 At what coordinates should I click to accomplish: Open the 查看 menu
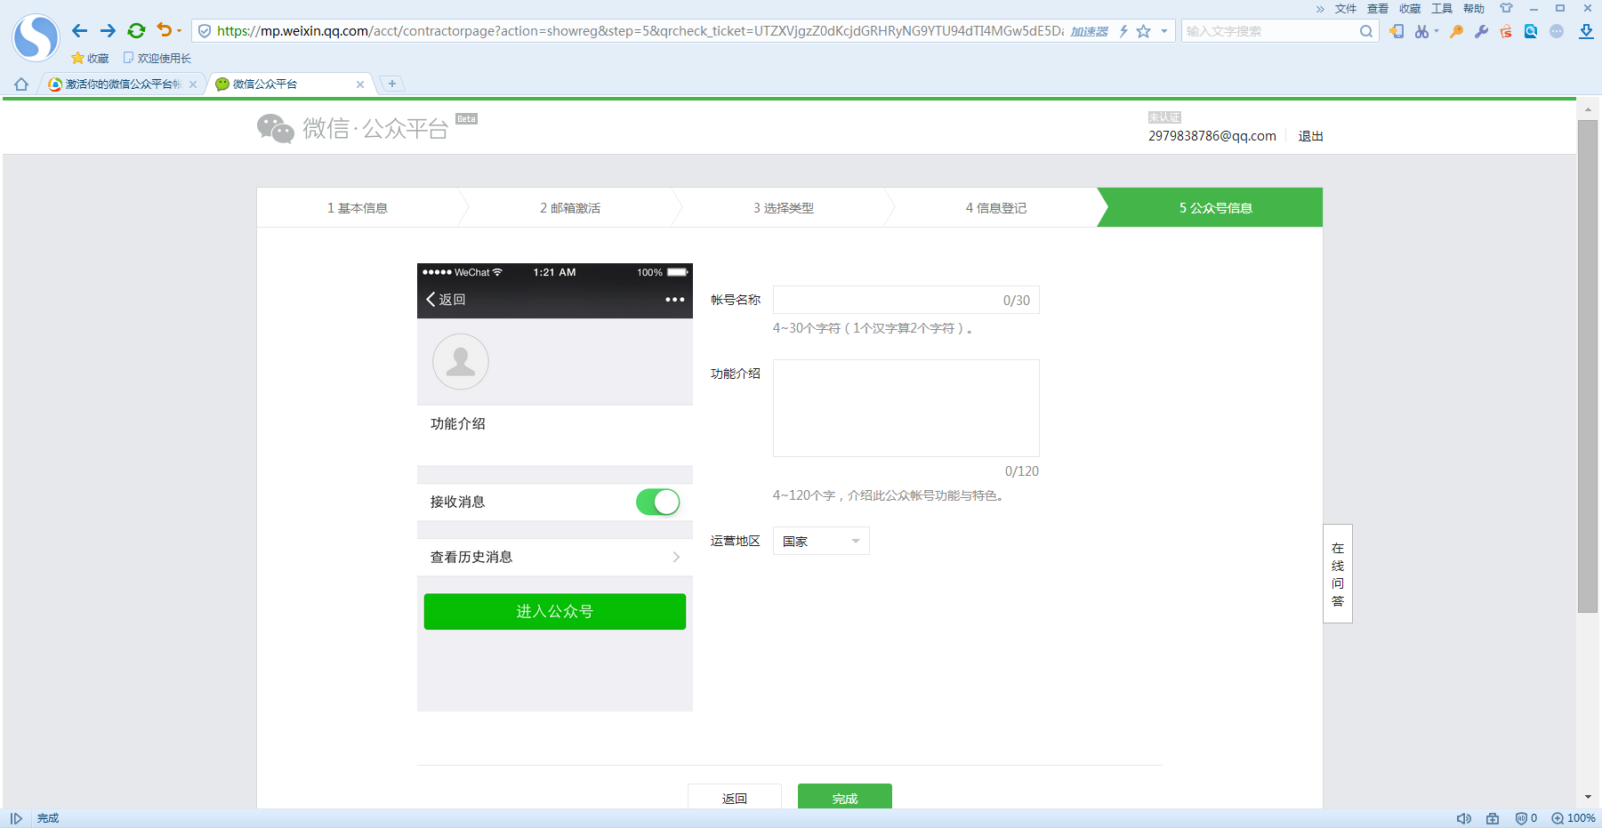[x=1378, y=9]
